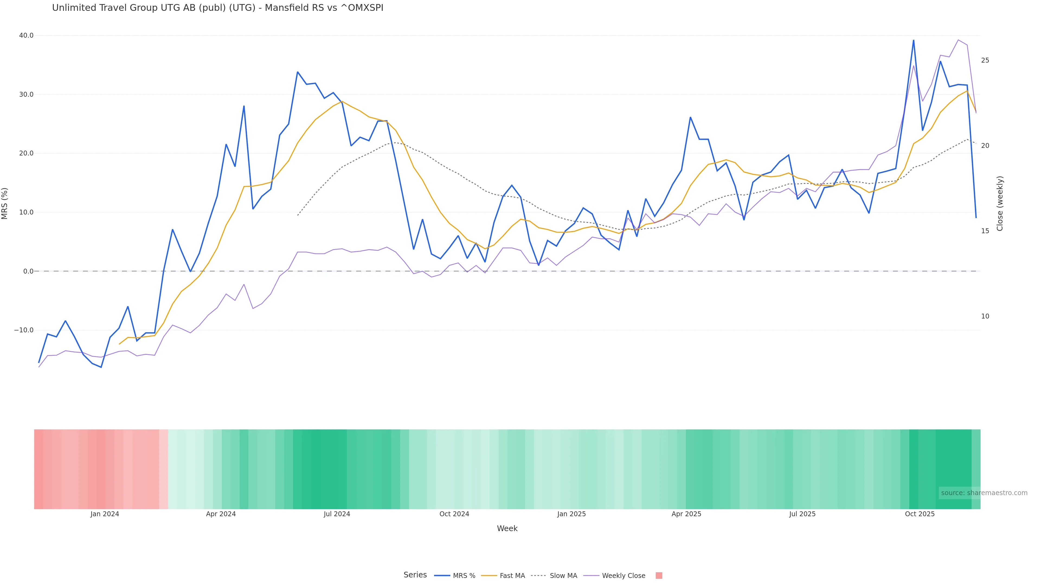Click the pink legend color swatch
The height and width of the screenshot is (585, 1041).
[x=659, y=576]
